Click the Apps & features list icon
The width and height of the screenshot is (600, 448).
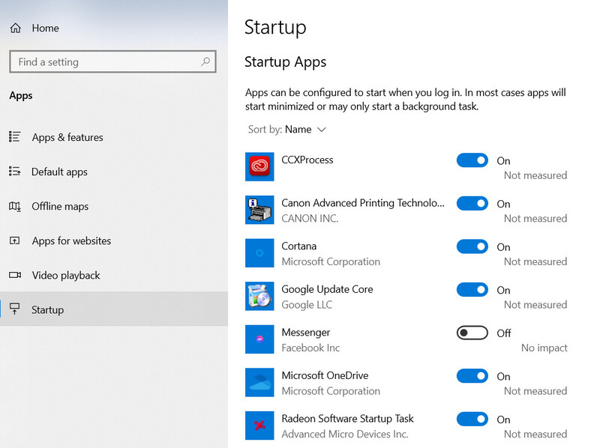pos(14,137)
